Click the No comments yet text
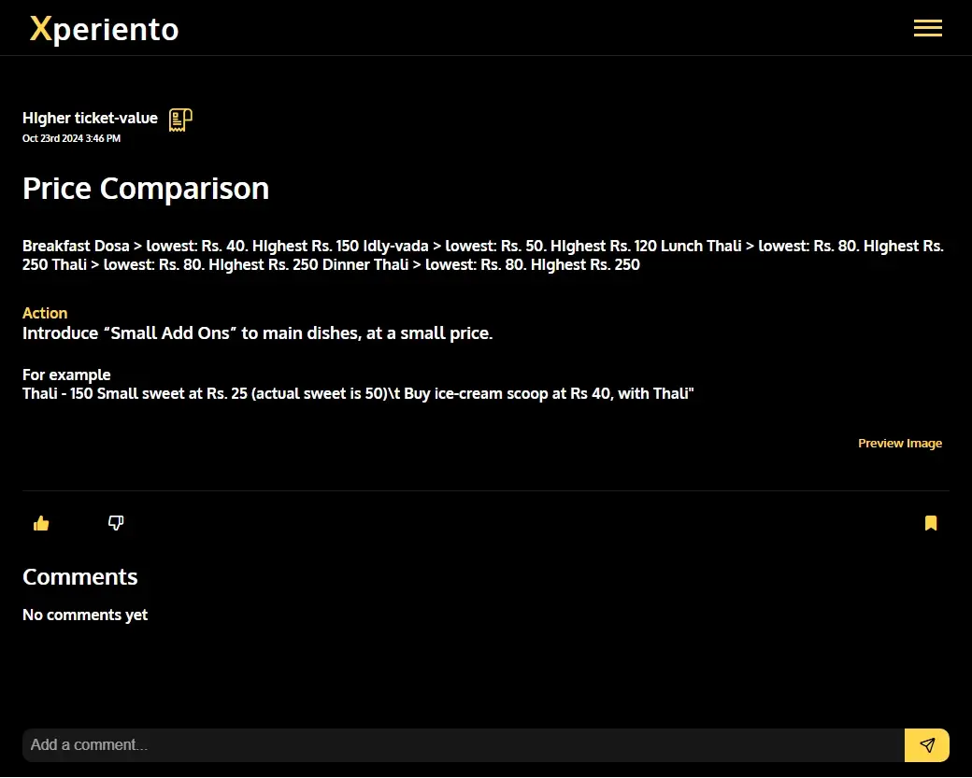Screen dimensions: 972x778 pos(85,615)
